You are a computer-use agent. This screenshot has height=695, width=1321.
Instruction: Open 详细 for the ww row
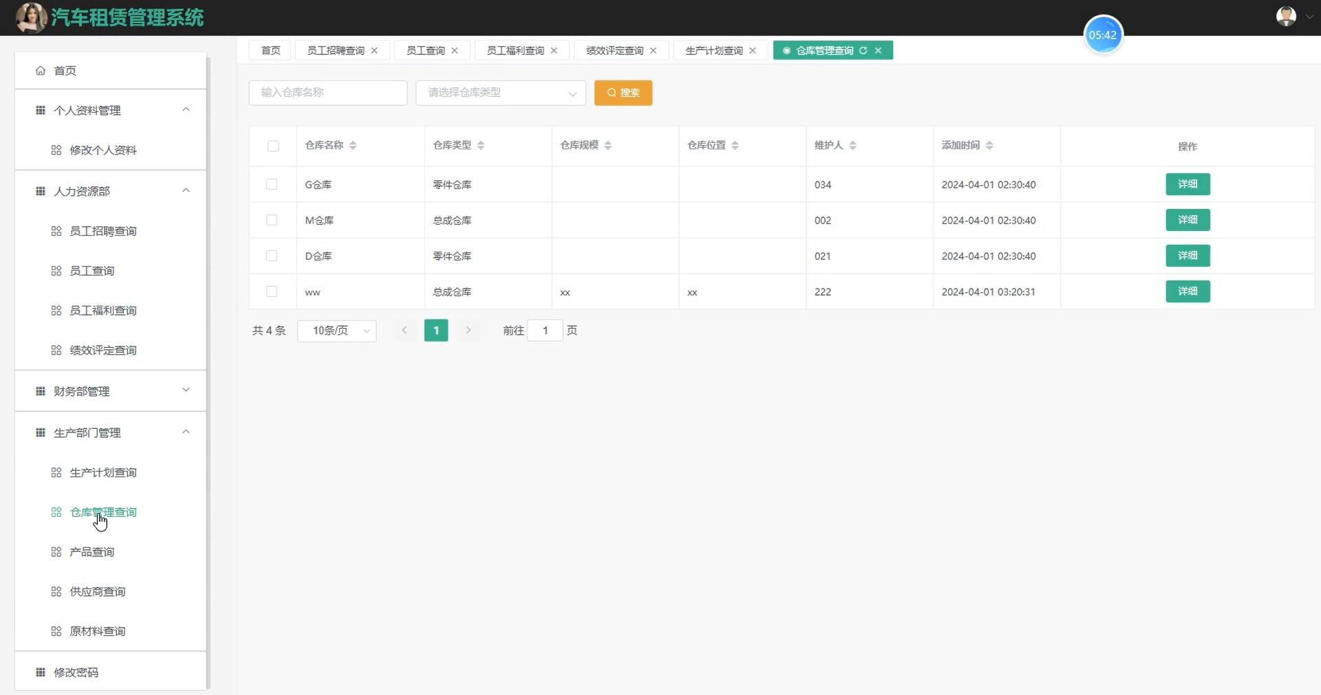1188,291
